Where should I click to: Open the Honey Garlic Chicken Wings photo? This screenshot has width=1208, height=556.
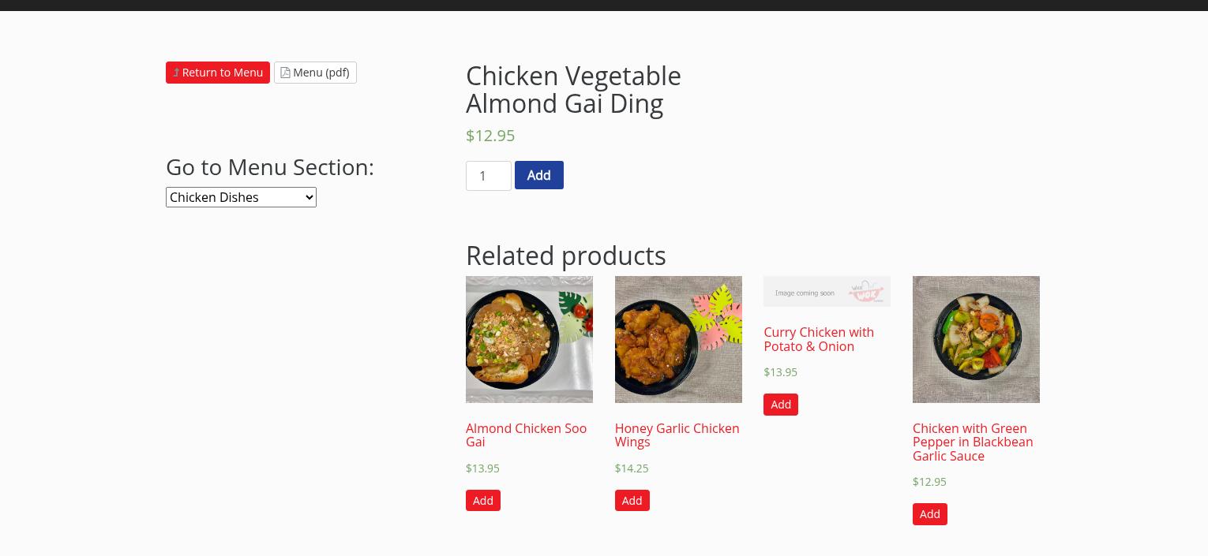(678, 339)
